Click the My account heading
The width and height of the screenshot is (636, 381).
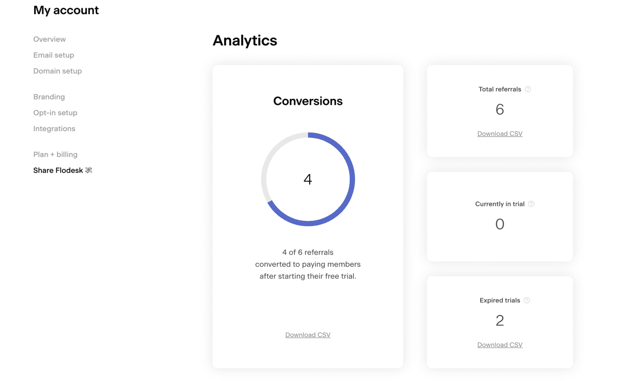pos(66,10)
